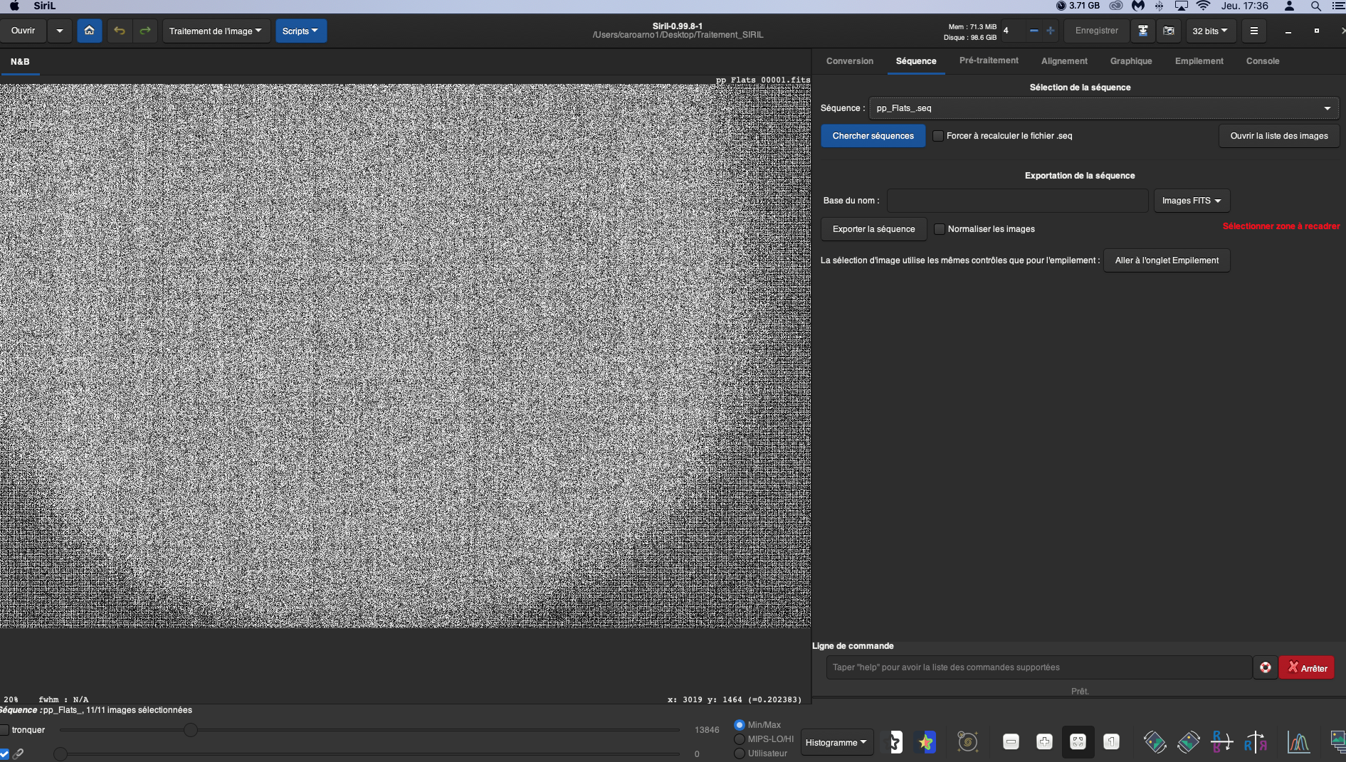Open the Histogramme display mode dropdown
This screenshot has height=762, width=1346.
coord(836,742)
